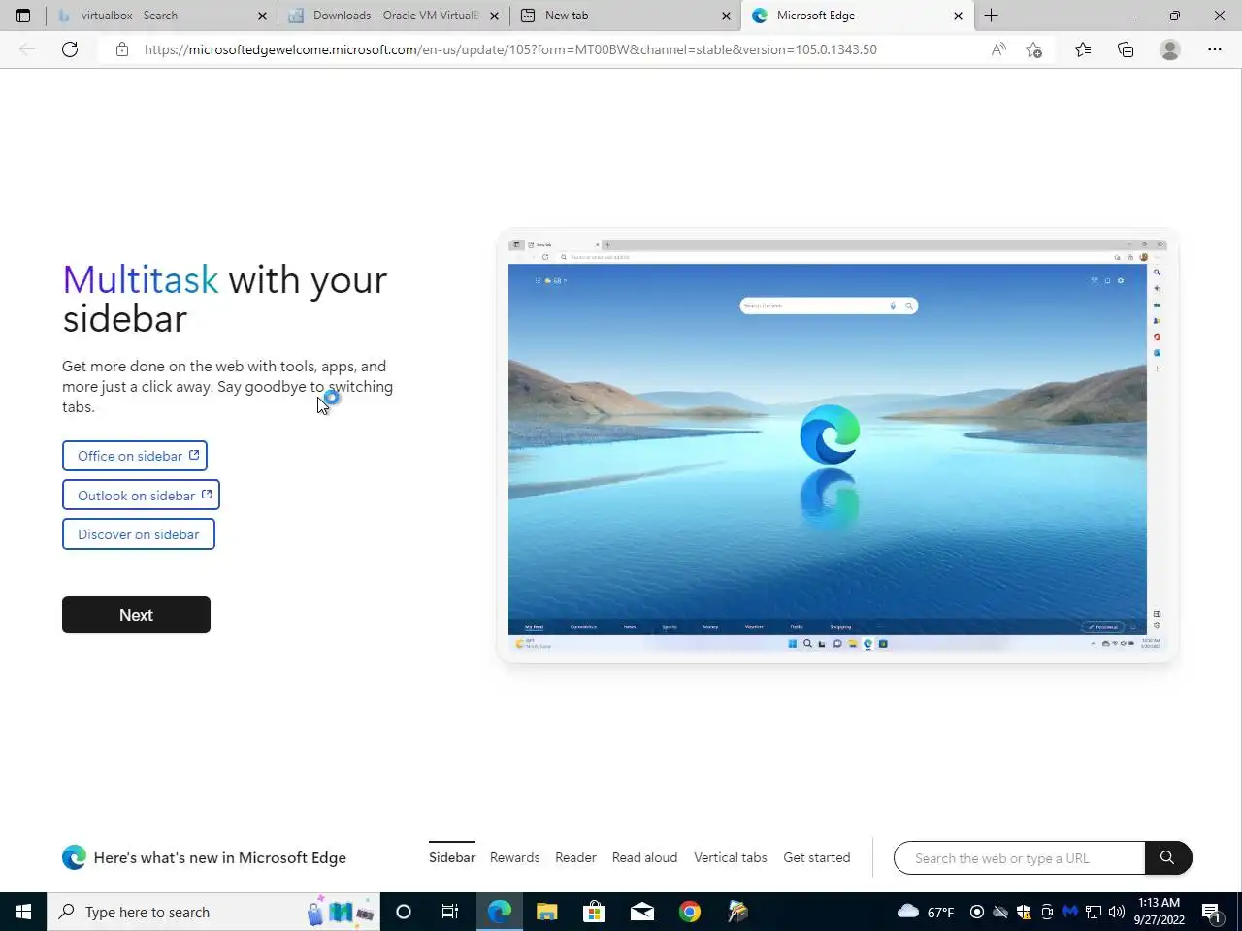The width and height of the screenshot is (1242, 931).
Task: Refresh the current page
Action: click(x=70, y=49)
